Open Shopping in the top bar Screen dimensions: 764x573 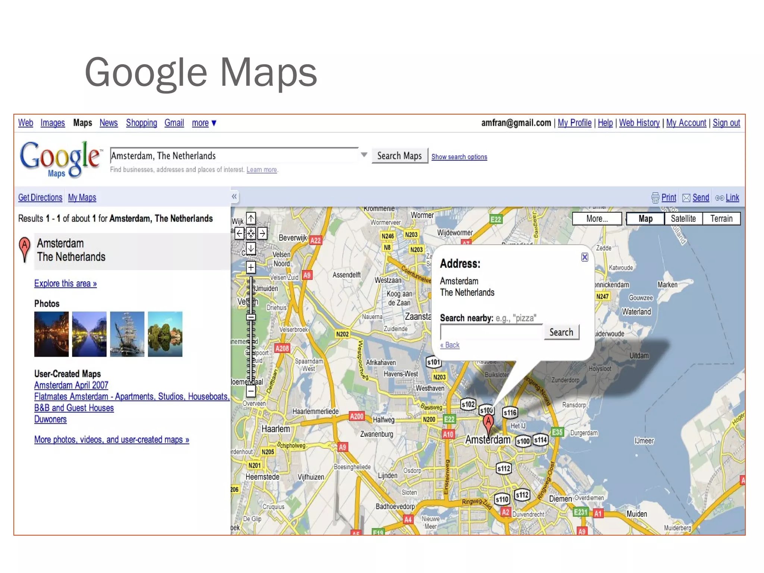(x=141, y=123)
